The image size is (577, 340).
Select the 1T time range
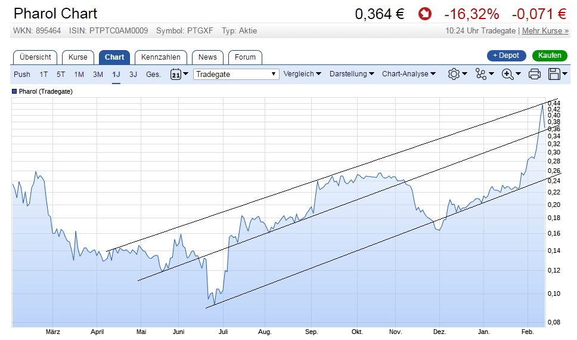click(44, 75)
